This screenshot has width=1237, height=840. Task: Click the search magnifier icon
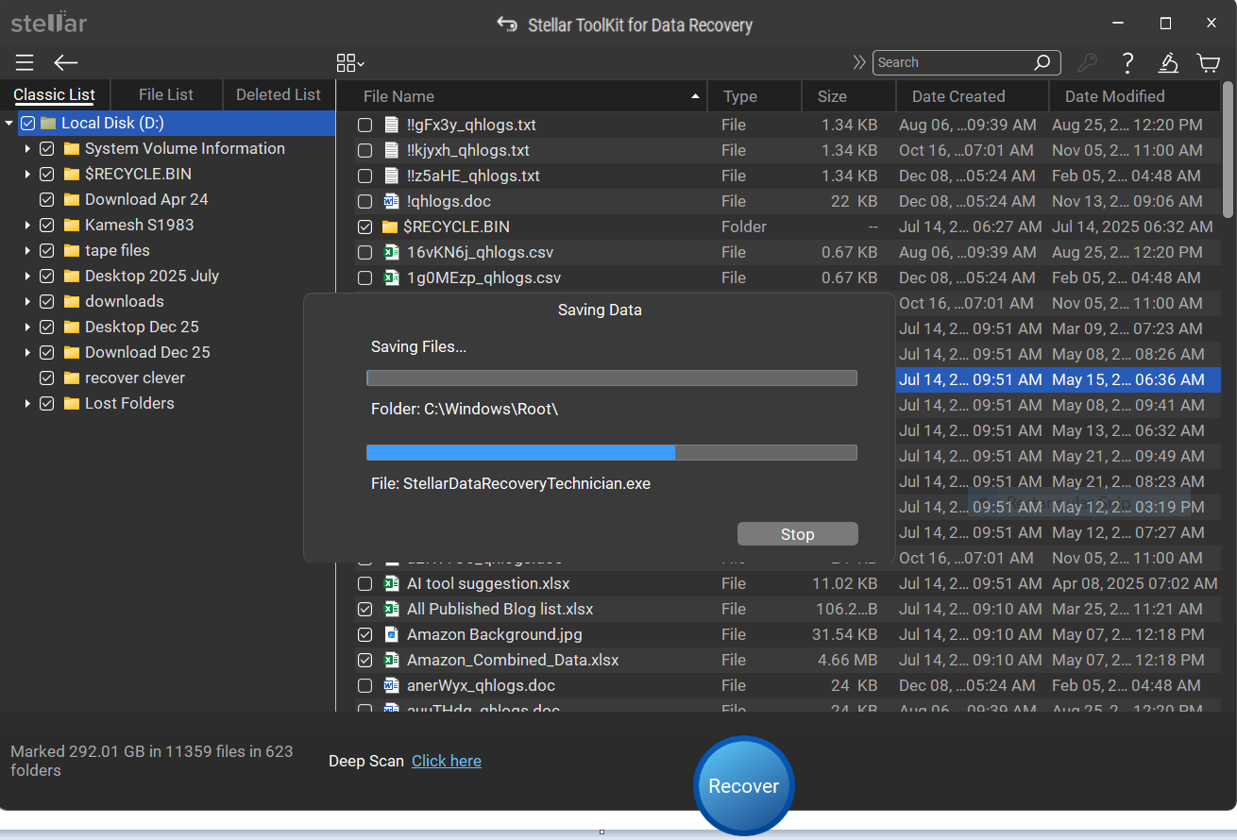(x=1042, y=62)
